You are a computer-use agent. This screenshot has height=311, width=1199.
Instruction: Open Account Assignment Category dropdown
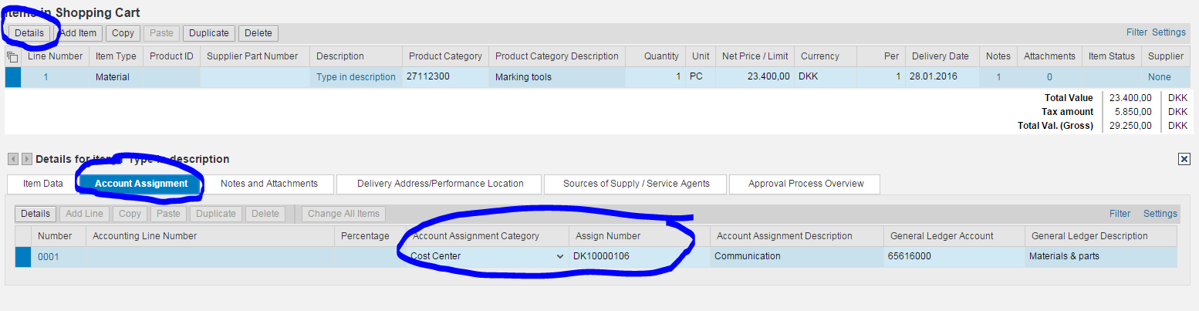[x=560, y=257]
